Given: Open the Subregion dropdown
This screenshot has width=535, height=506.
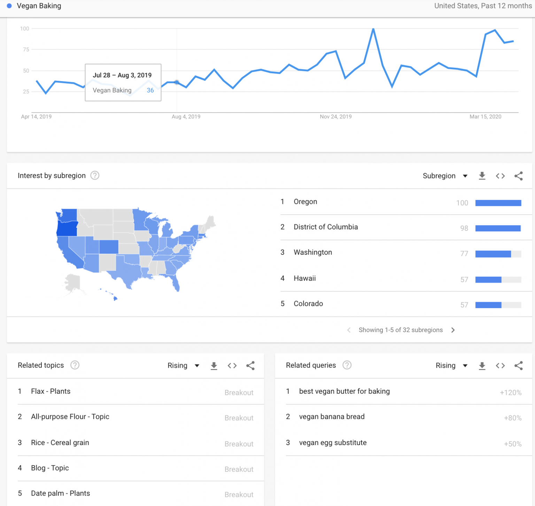Looking at the screenshot, I should (x=445, y=176).
